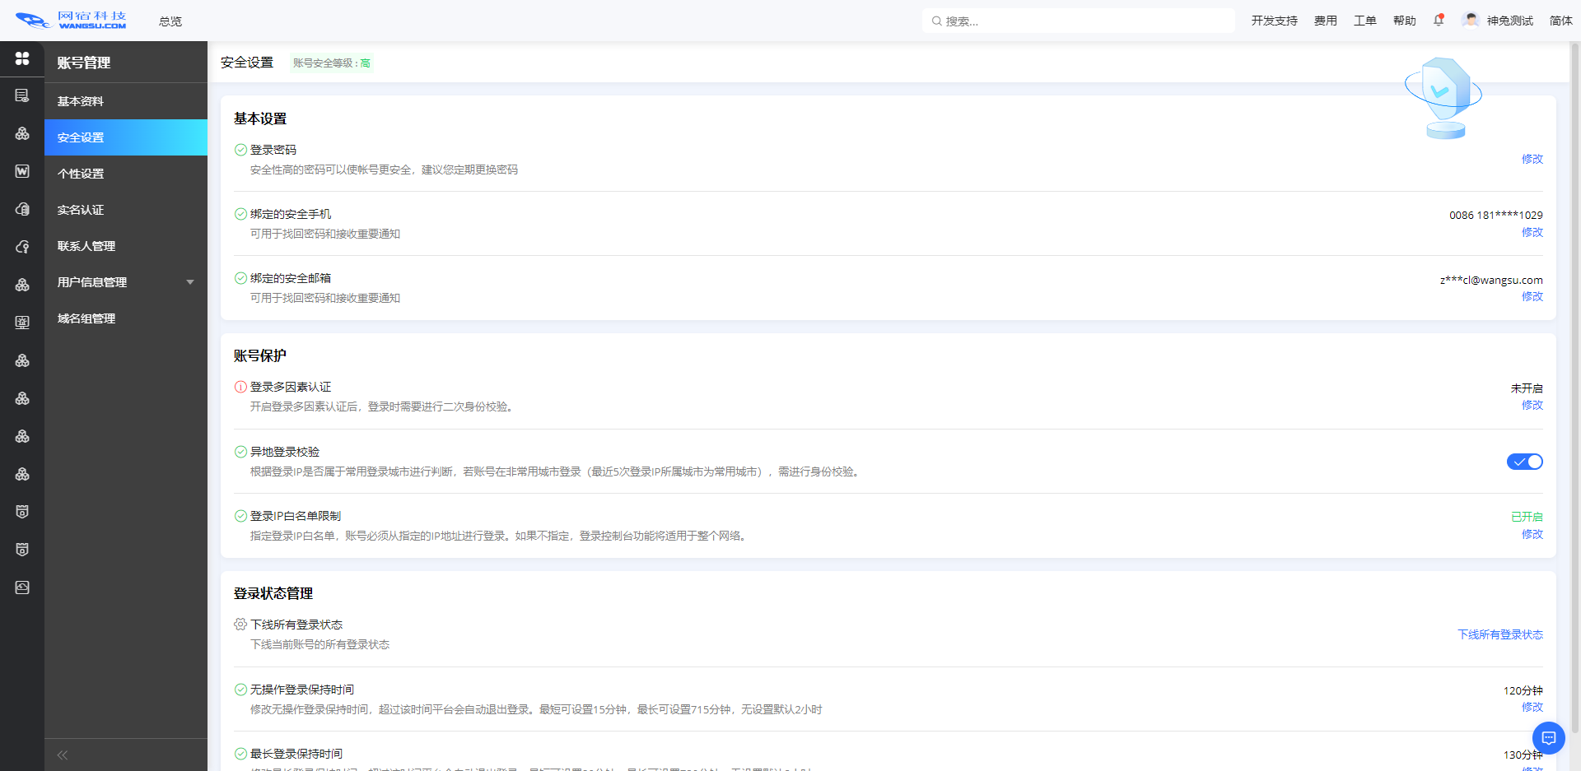Open 开发支持 in header
1581x771 pixels.
click(1274, 21)
